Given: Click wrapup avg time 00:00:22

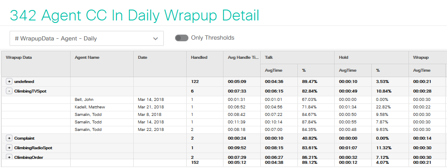Looking at the screenshot, I should pos(422,107).
